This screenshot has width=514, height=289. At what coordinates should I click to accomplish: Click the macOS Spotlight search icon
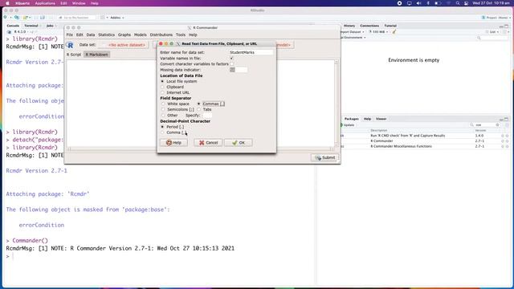click(x=458, y=3)
